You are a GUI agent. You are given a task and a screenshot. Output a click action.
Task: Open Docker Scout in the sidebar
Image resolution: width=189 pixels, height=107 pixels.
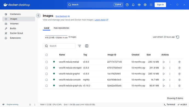tap(19, 33)
